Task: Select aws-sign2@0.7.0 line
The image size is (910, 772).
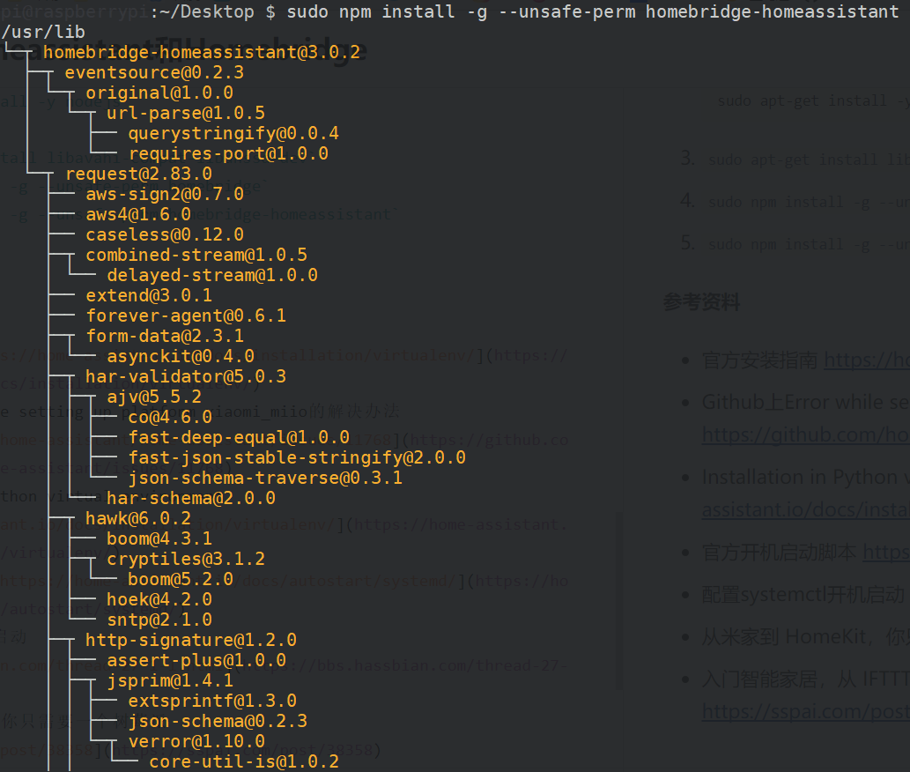Action: pos(165,194)
